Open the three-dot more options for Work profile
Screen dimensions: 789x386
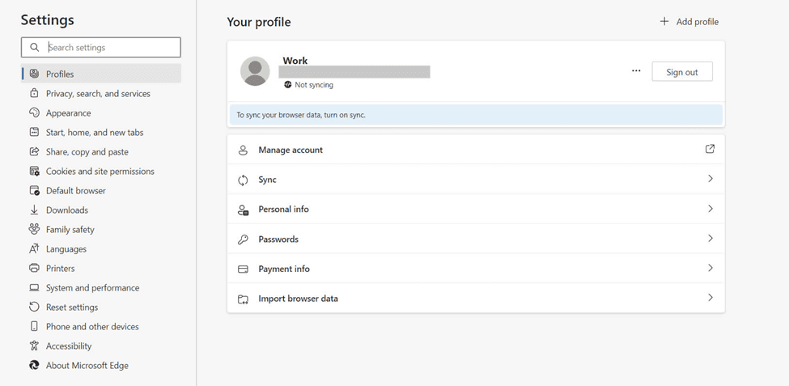(636, 71)
